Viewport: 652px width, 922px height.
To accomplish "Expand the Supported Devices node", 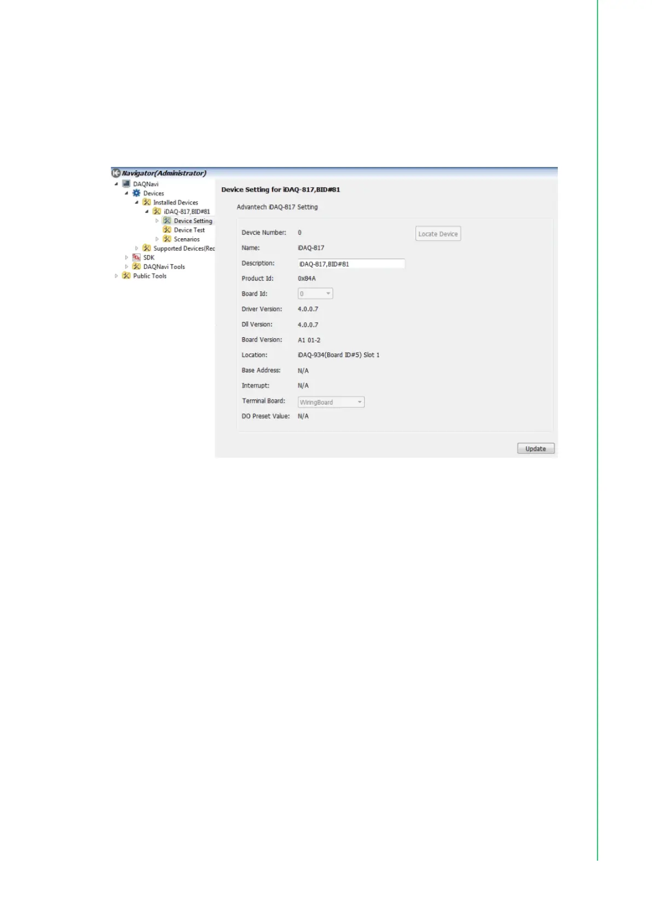I will click(137, 249).
